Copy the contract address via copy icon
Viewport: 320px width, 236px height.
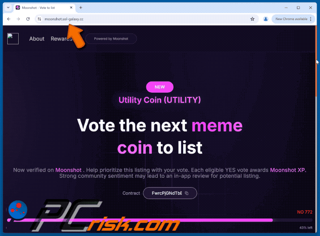[186, 193]
